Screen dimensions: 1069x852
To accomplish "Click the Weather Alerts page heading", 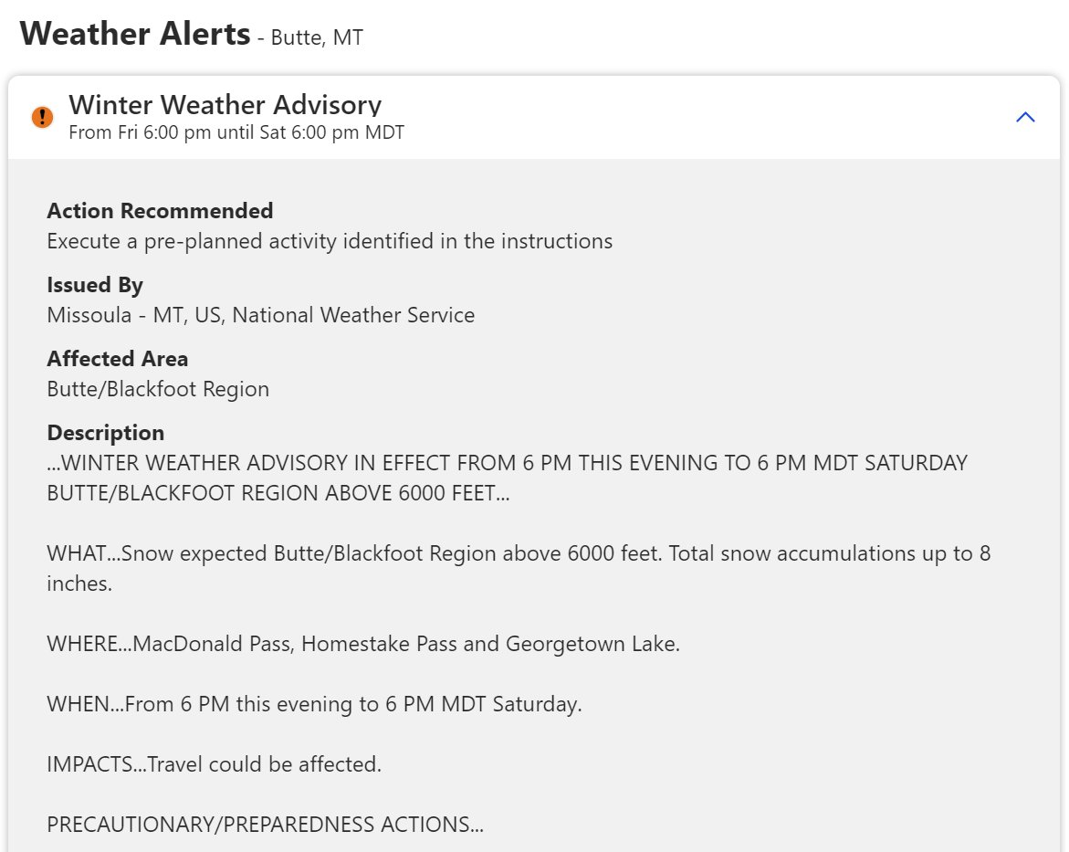I will click(x=135, y=34).
